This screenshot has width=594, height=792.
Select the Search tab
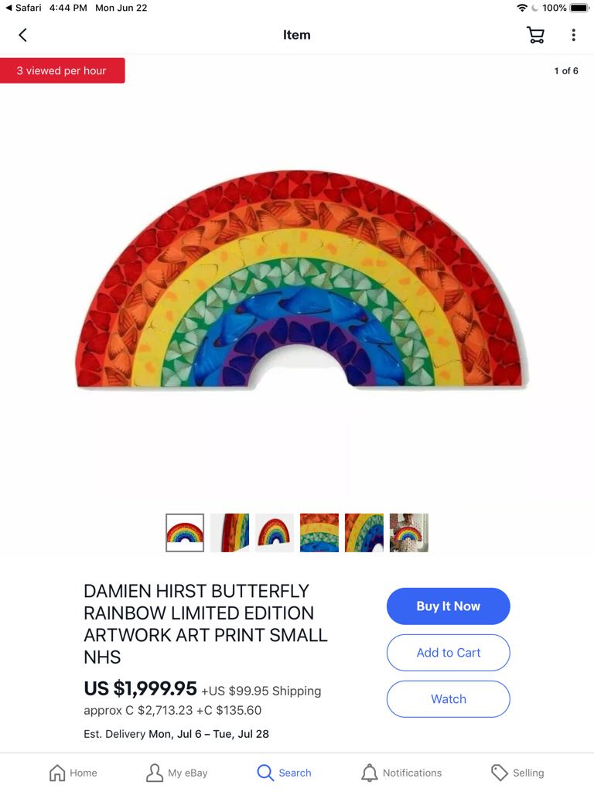coord(284,773)
